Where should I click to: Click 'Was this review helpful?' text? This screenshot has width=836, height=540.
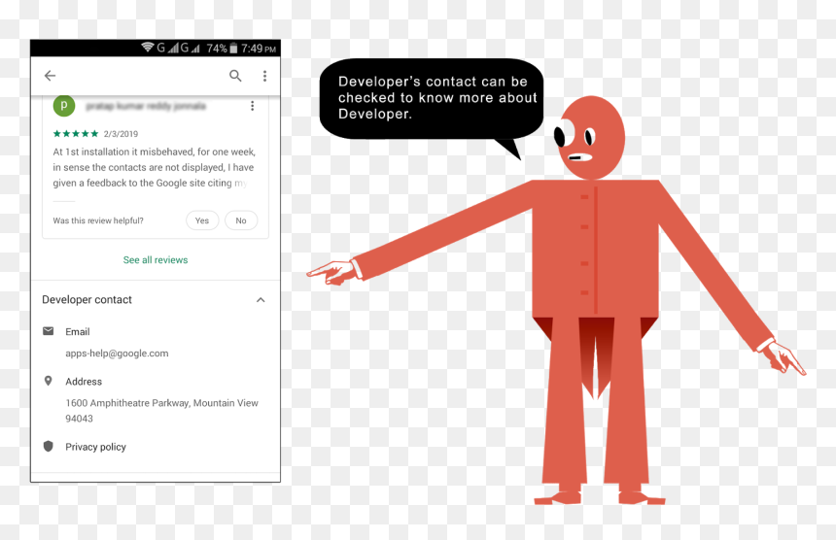[x=98, y=220]
